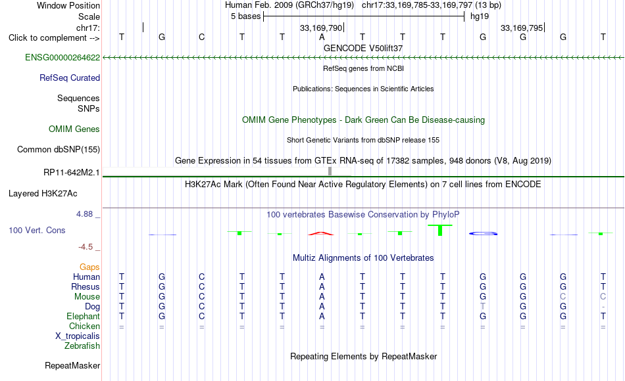Click the Mouse species label

coord(87,297)
